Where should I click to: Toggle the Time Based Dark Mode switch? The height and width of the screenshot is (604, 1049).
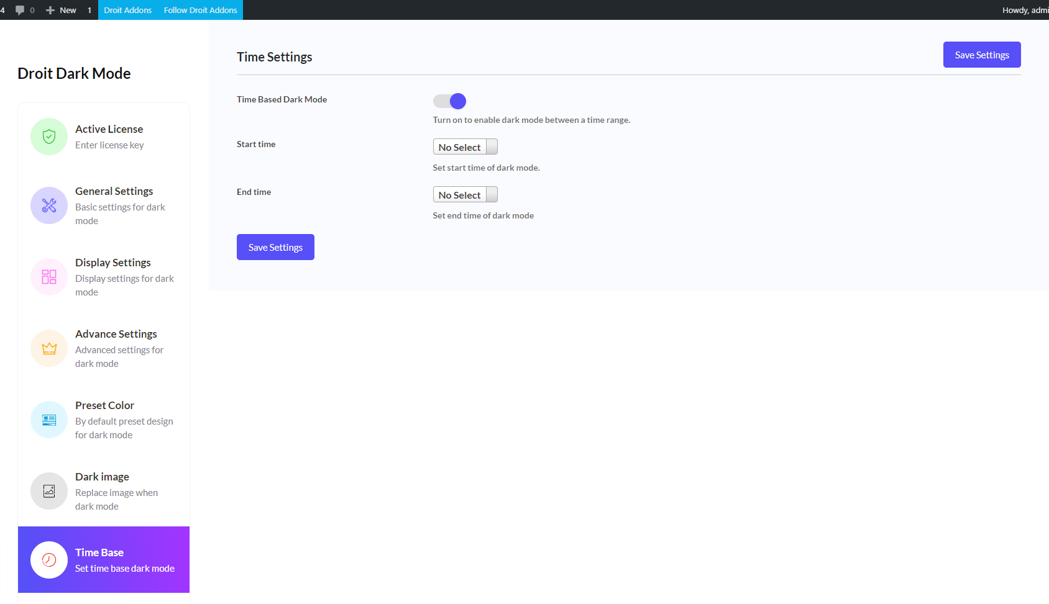click(449, 101)
